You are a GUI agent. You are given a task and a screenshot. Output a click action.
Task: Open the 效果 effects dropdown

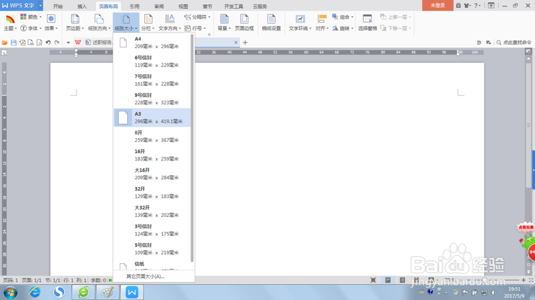click(51, 23)
